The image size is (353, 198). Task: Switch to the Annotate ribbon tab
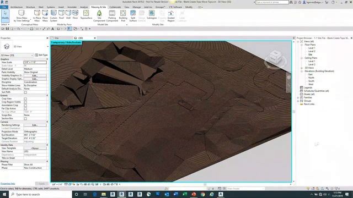(x=72, y=7)
